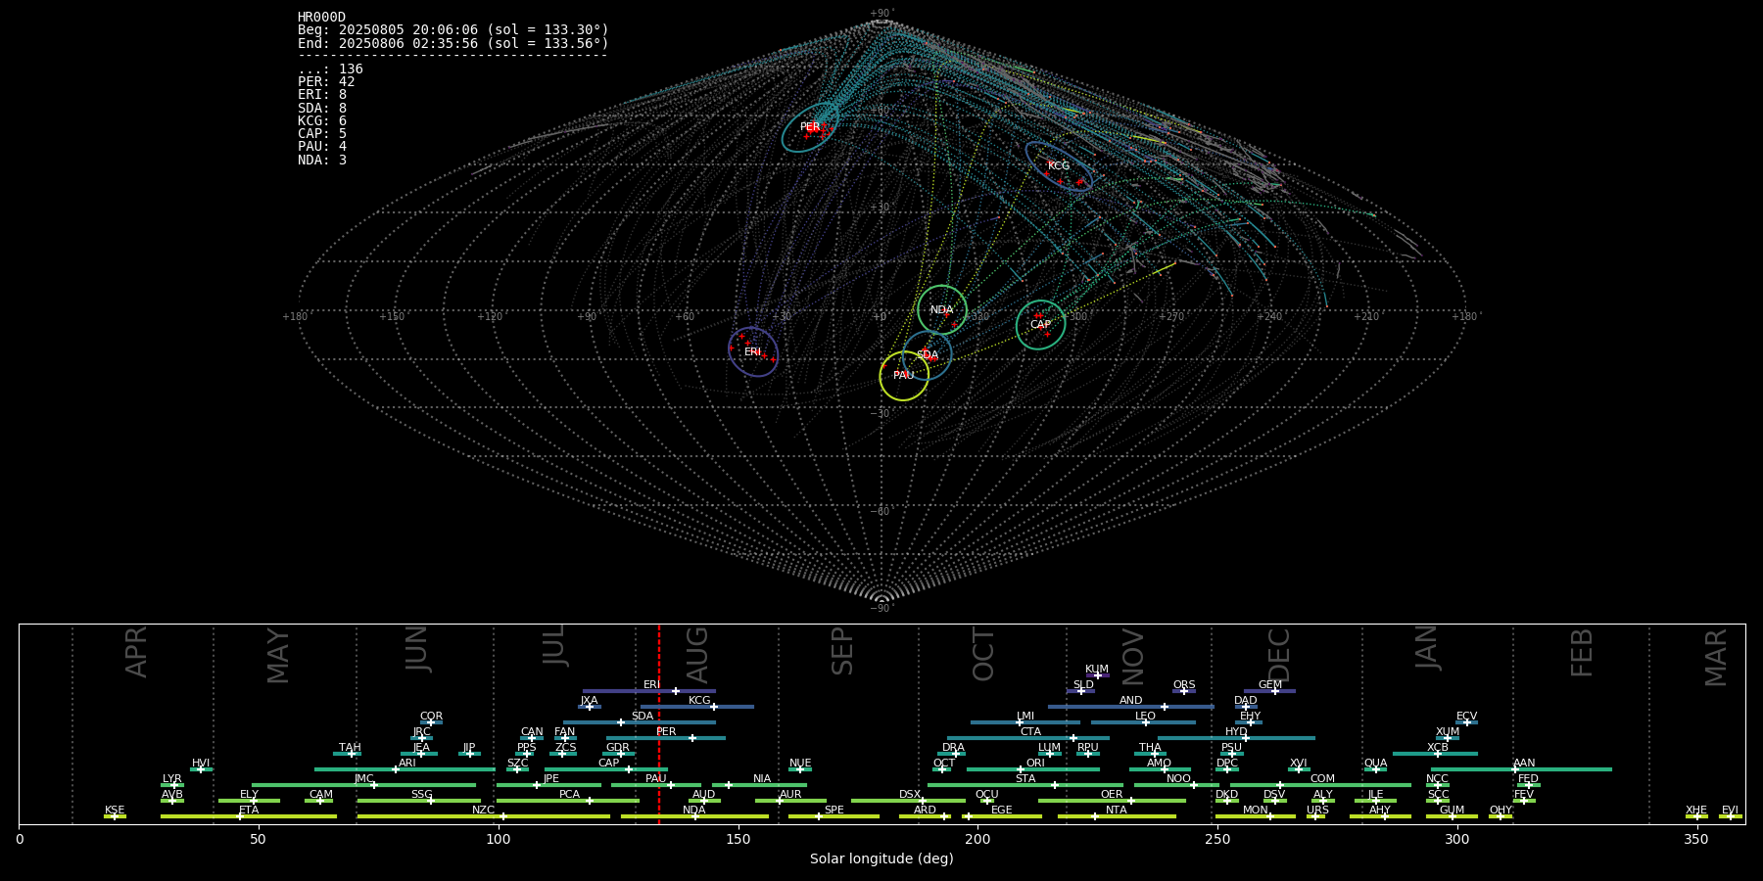1763x881 pixels.
Task: Click the 350 tick label on the longitude axis
Action: pos(1697,839)
